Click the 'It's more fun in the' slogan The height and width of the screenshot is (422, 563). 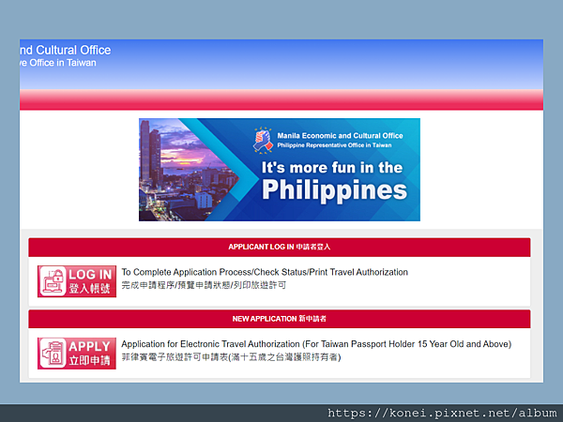(332, 168)
